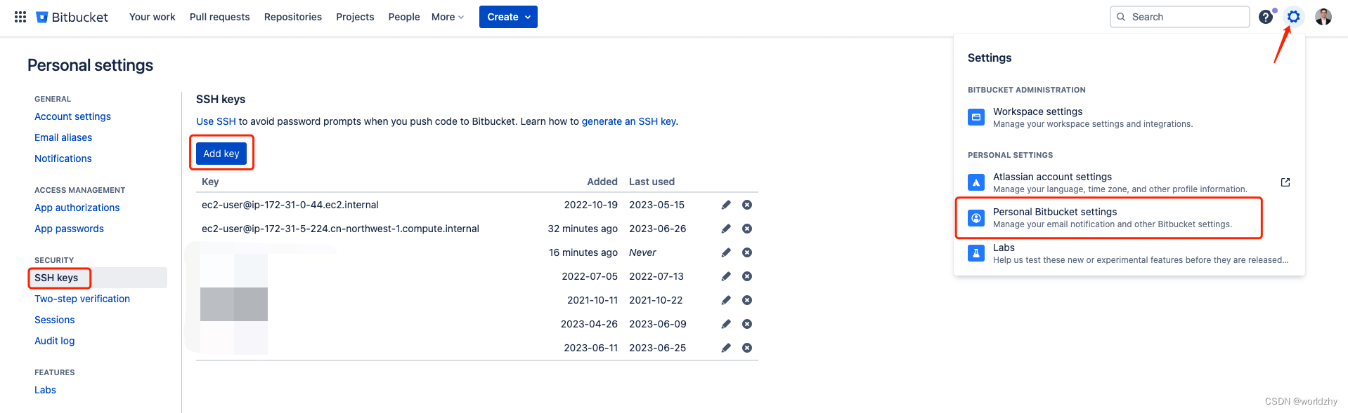Click into the Search field
The width and height of the screenshot is (1348, 413).
point(1179,17)
